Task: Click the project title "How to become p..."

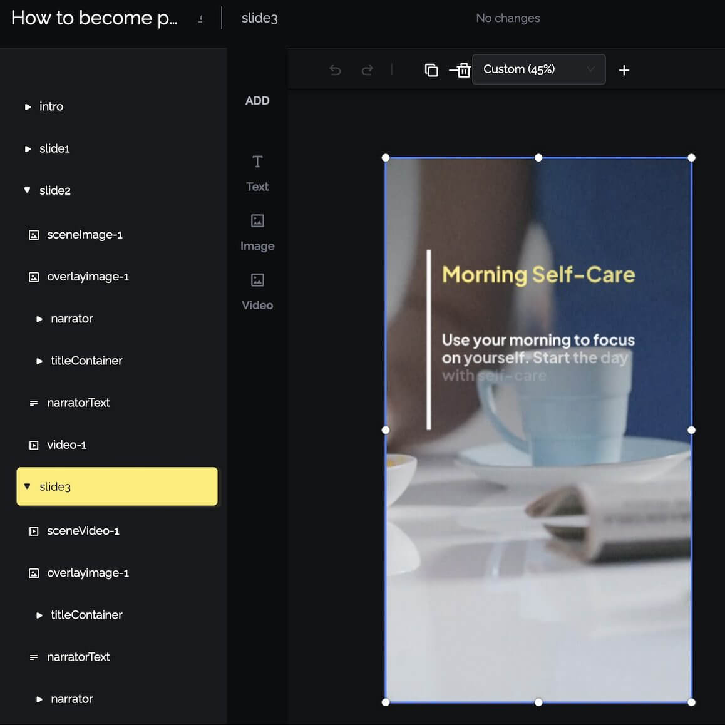Action: (x=95, y=18)
